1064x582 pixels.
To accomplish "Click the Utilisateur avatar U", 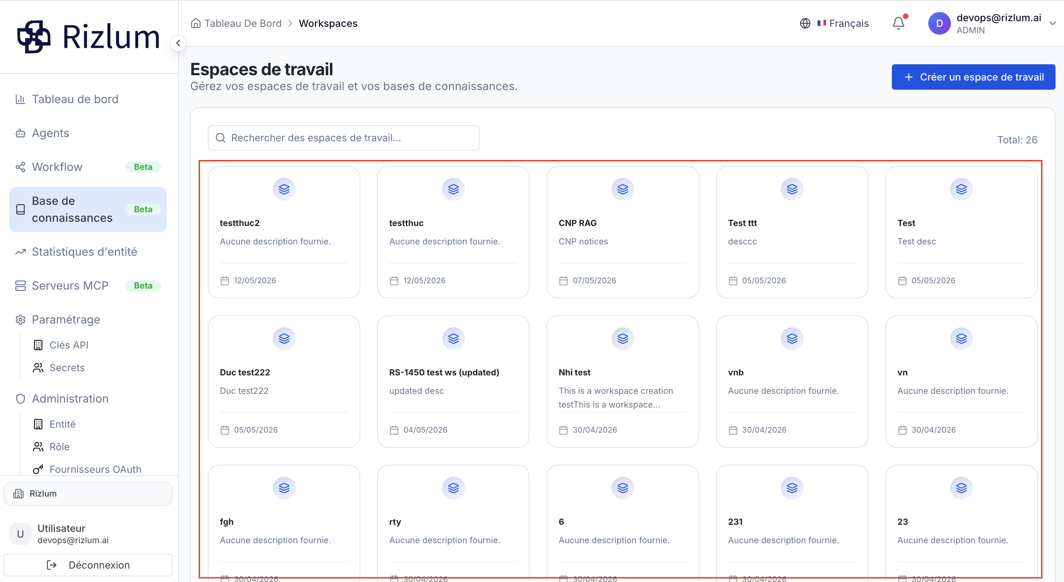I will point(20,534).
